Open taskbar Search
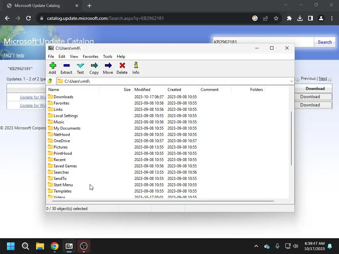The width and height of the screenshot is (339, 254). pos(25,246)
